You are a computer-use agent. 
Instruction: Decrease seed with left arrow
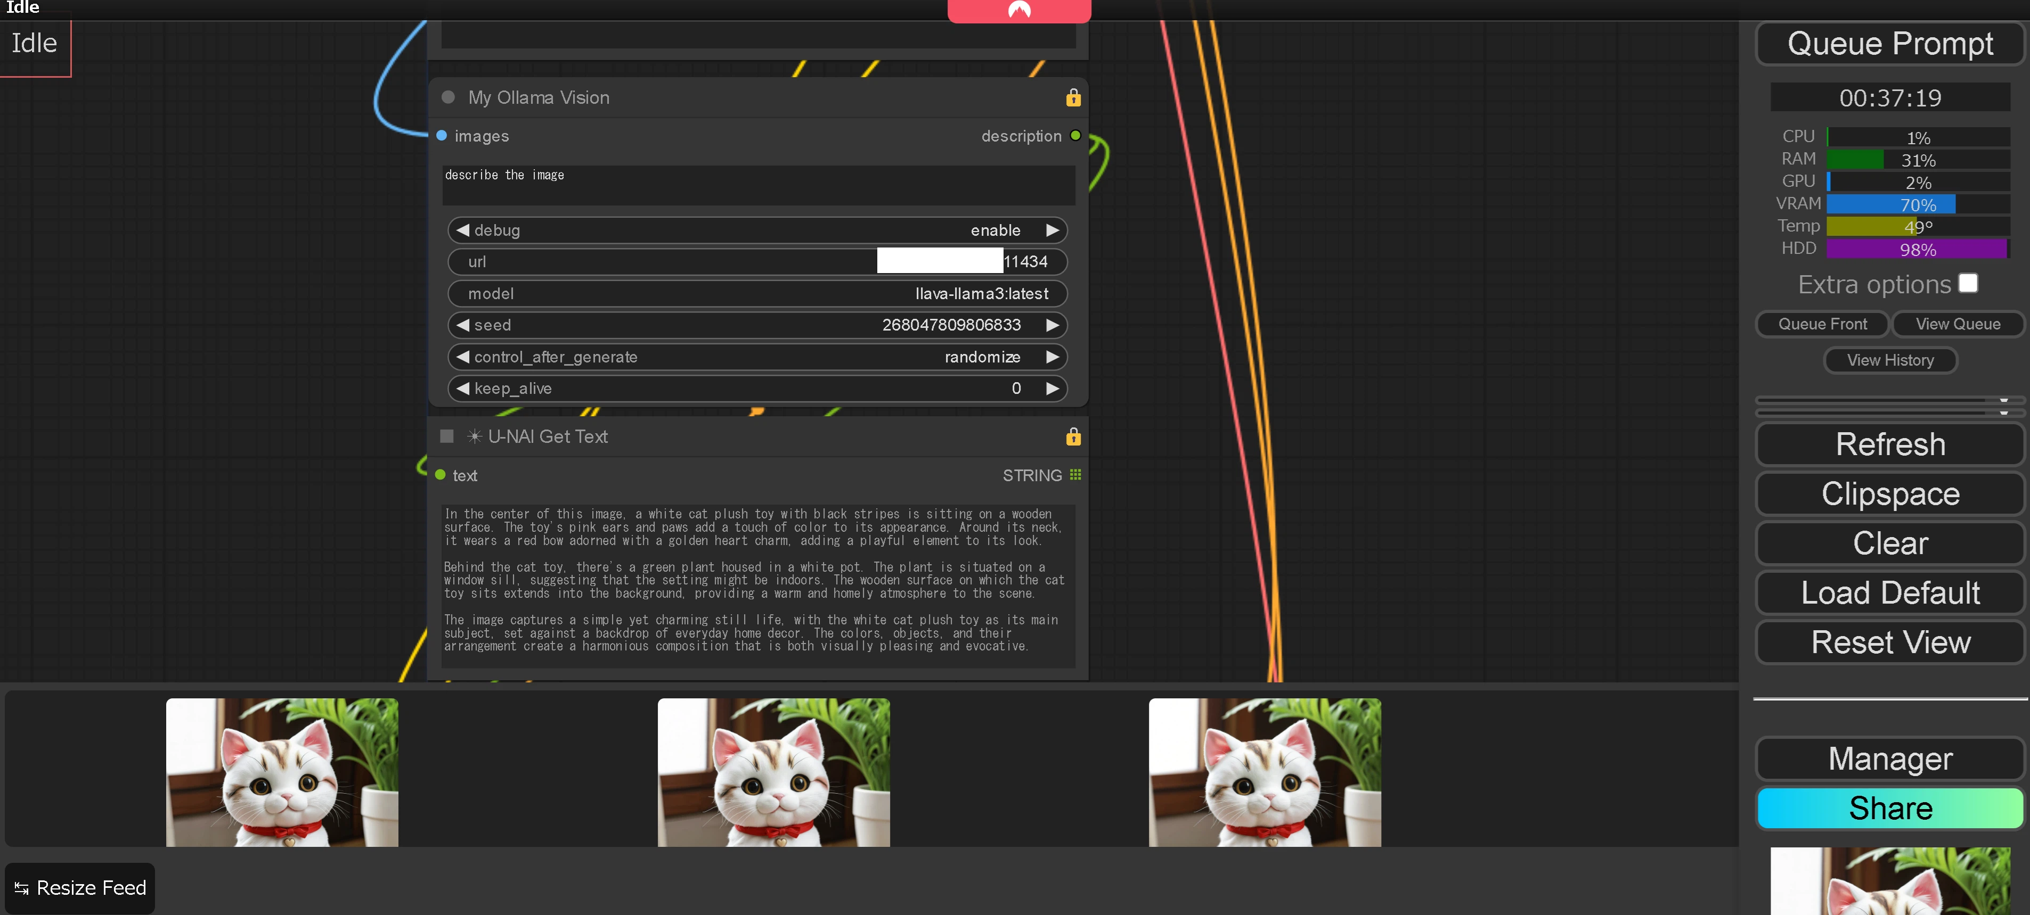click(x=462, y=325)
